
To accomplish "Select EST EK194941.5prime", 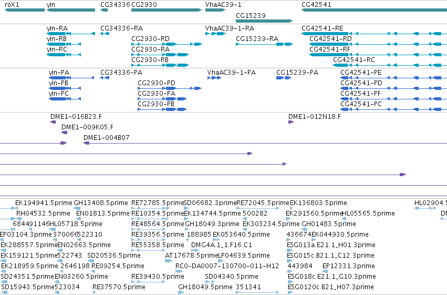I will click(x=44, y=203).
